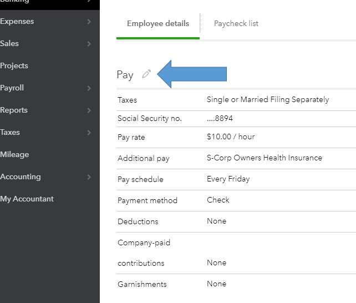Click the Expenses sidebar item
Screen dimensions: 356x303
[17, 21]
